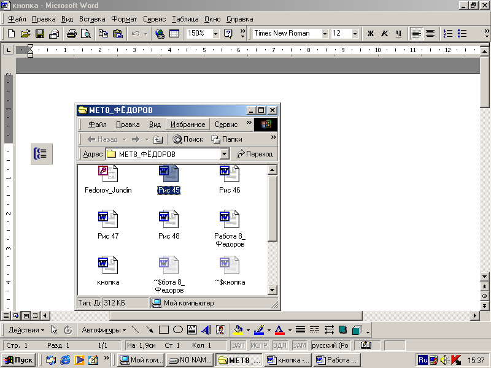Image resolution: width=491 pixels, height=368 pixels.
Task: Select the Oval drawing tool
Action: coord(178,330)
